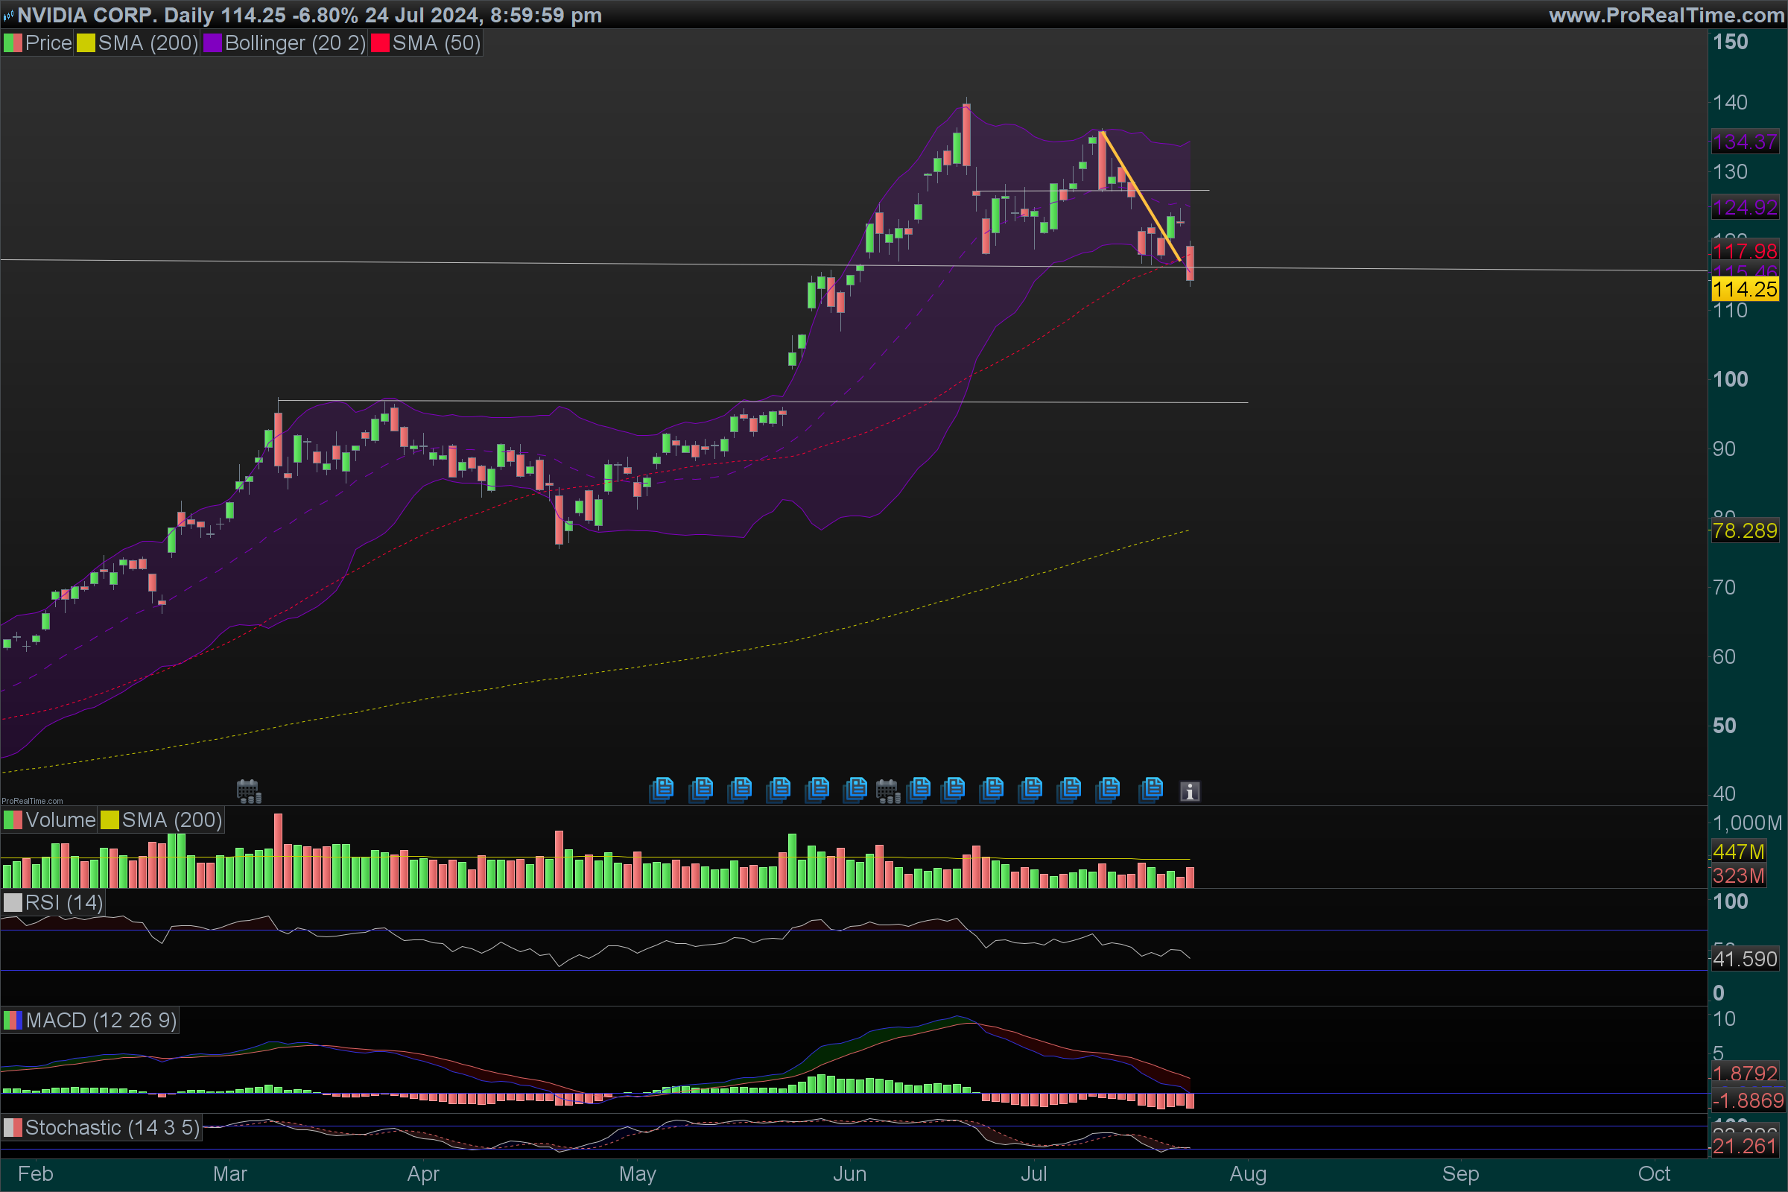This screenshot has width=1788, height=1192.
Task: Open the second blue news document icon
Action: pos(701,789)
